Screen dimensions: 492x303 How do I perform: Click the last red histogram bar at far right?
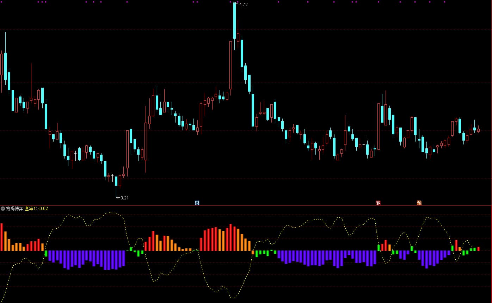pyautogui.click(x=478, y=249)
